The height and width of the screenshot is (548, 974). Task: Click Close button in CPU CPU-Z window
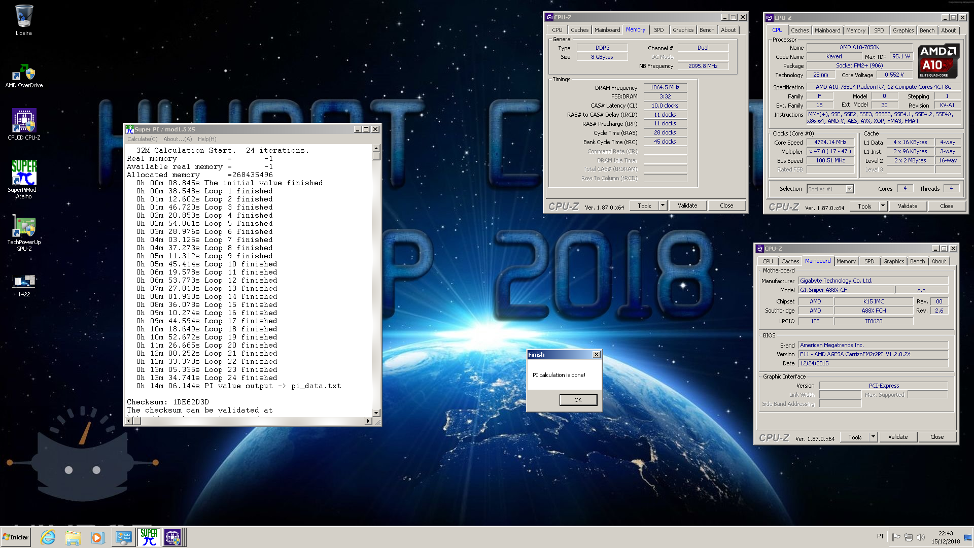[x=947, y=207]
